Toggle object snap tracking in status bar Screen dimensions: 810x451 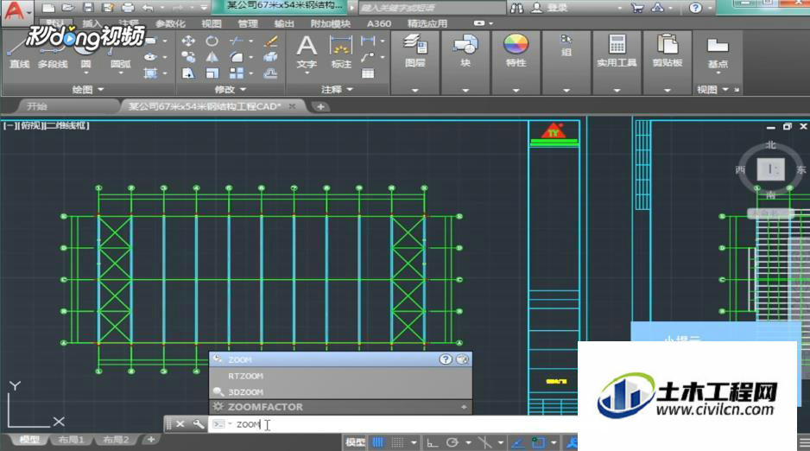pos(517,442)
